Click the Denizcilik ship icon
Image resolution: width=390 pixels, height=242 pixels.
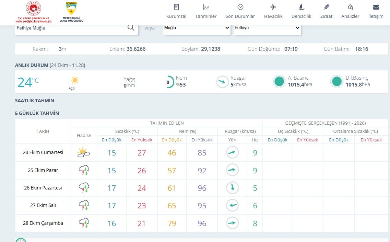coord(301,7)
